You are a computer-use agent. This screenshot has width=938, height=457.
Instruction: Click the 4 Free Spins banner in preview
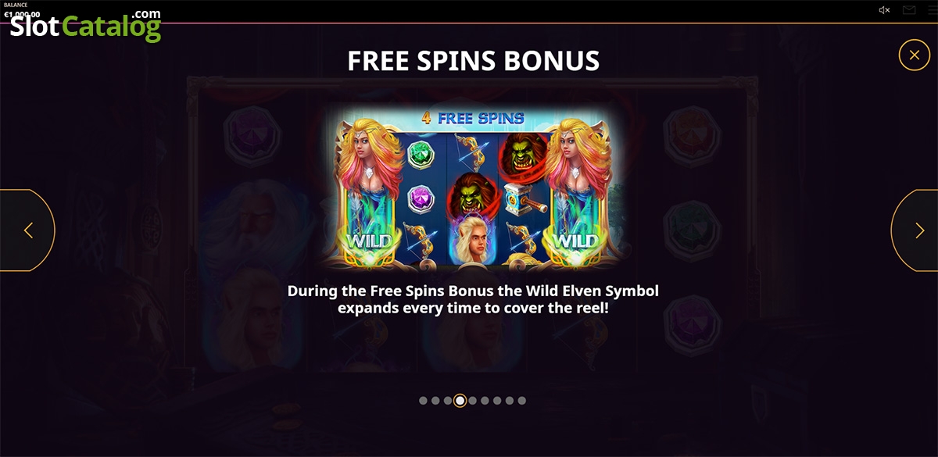tap(472, 119)
